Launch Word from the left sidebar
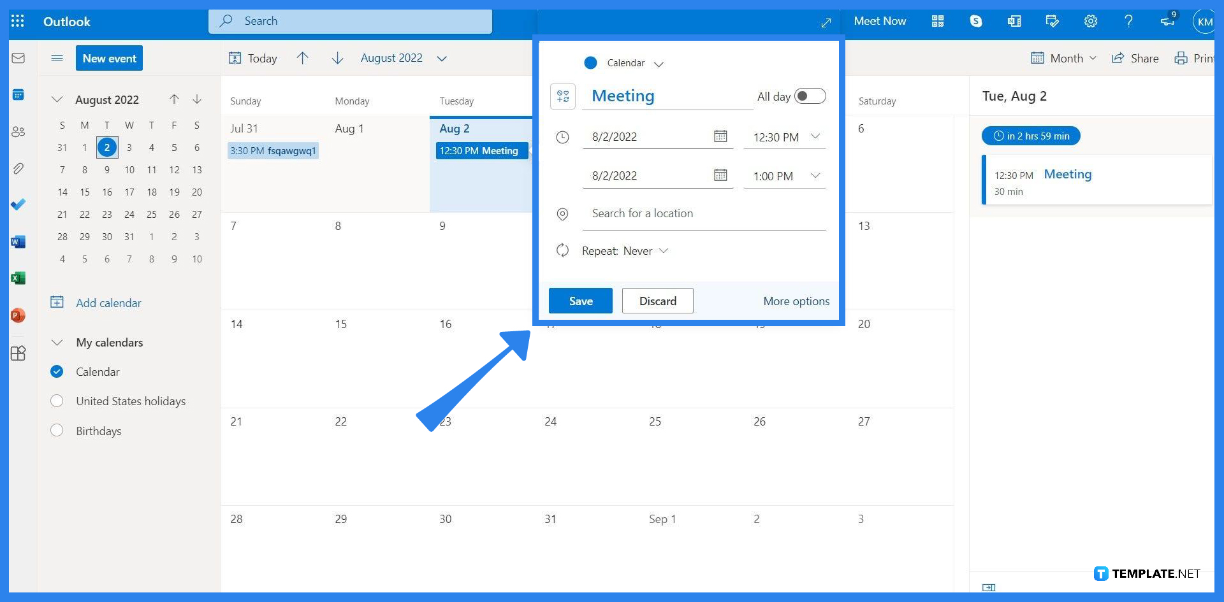 [x=18, y=241]
